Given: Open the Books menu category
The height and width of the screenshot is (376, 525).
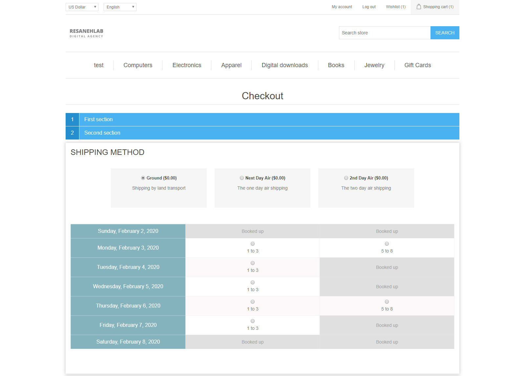Looking at the screenshot, I should 336,65.
